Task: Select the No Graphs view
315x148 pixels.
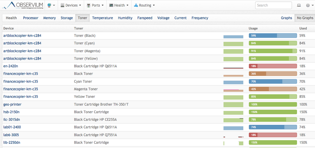Action: tap(305, 18)
